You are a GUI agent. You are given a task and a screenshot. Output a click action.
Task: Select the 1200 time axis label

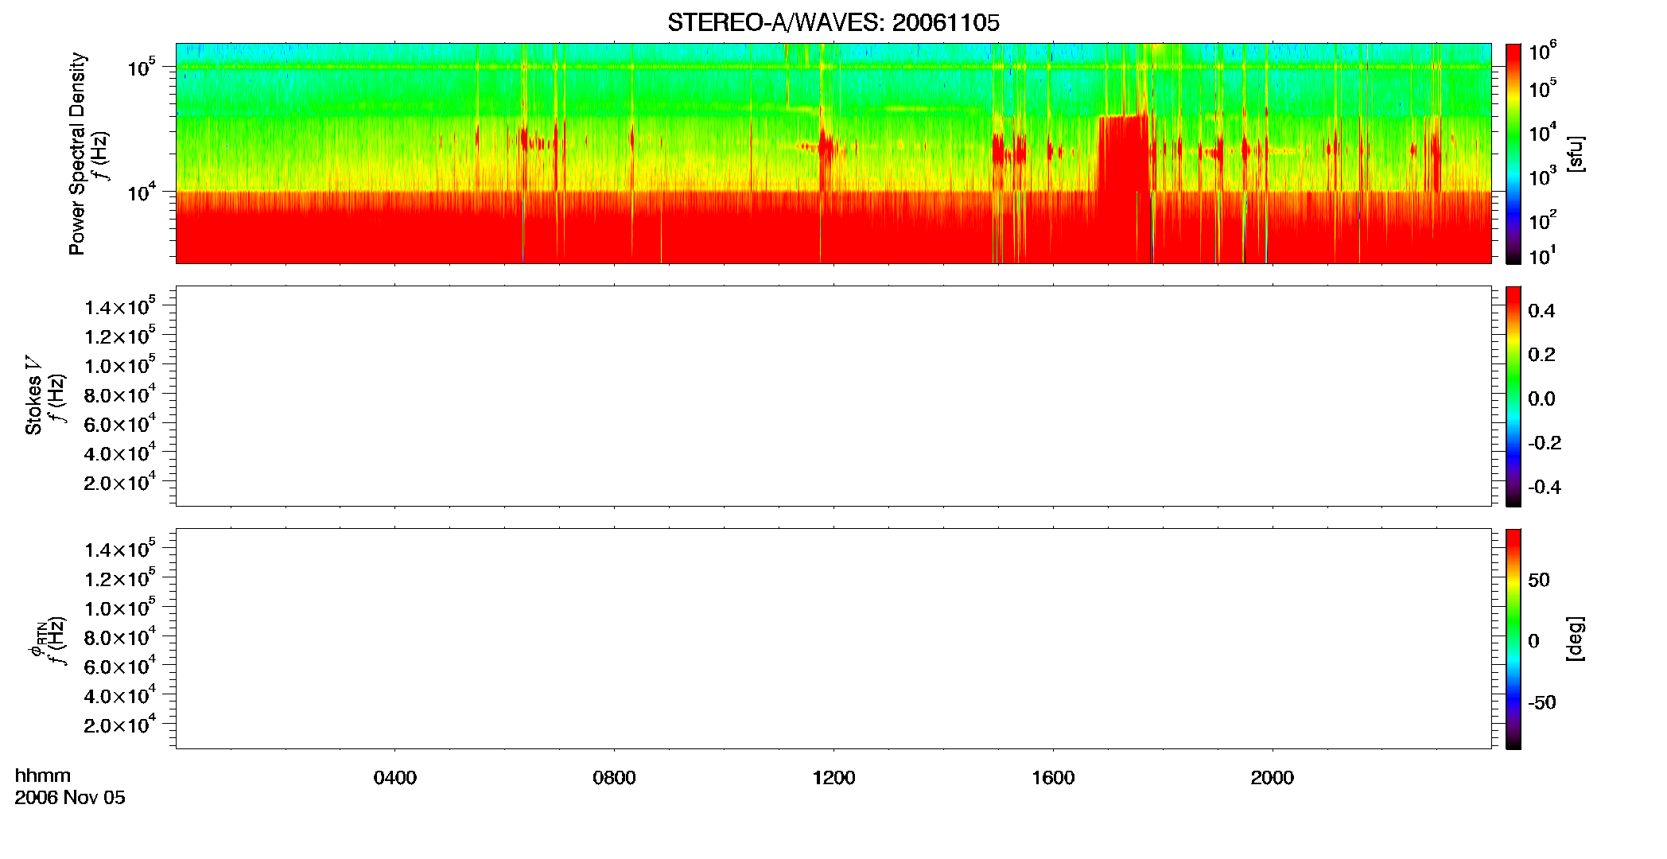pos(833,778)
